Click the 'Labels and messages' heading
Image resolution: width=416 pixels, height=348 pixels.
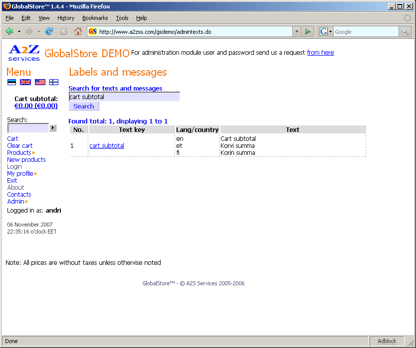118,72
